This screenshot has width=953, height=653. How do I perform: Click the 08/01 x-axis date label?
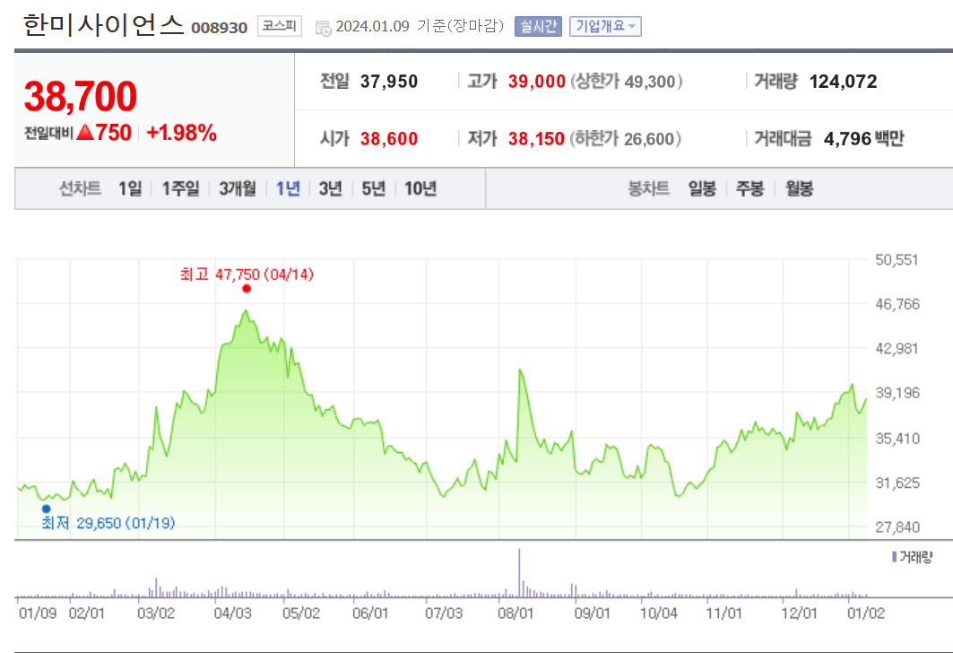515,613
